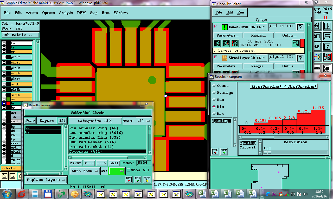Viewport: 333px width, 199px height.
Task: Click the 1:2 zoom scale icon
Action: [x=317, y=47]
